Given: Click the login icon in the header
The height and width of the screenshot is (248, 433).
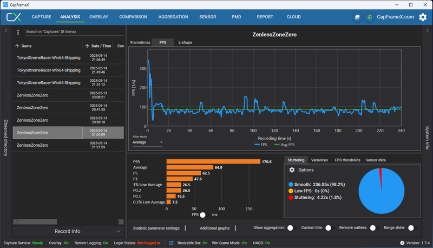Looking at the screenshot, I should 369,17.
